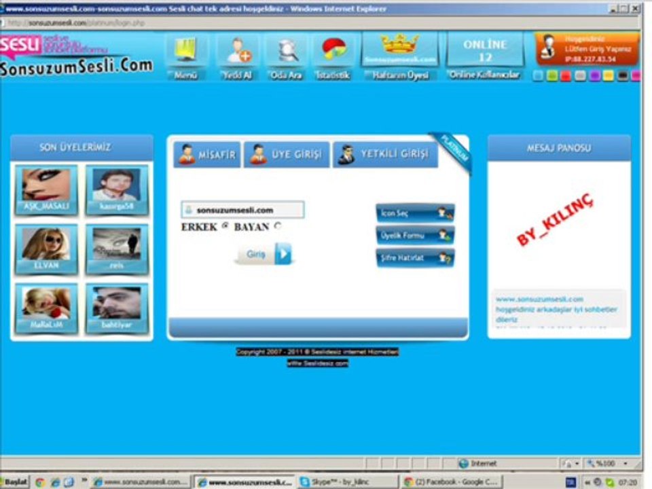Switch to the YETKİLİ GİRİŞİ tab
The height and width of the screenshot is (489, 652).
pos(386,155)
